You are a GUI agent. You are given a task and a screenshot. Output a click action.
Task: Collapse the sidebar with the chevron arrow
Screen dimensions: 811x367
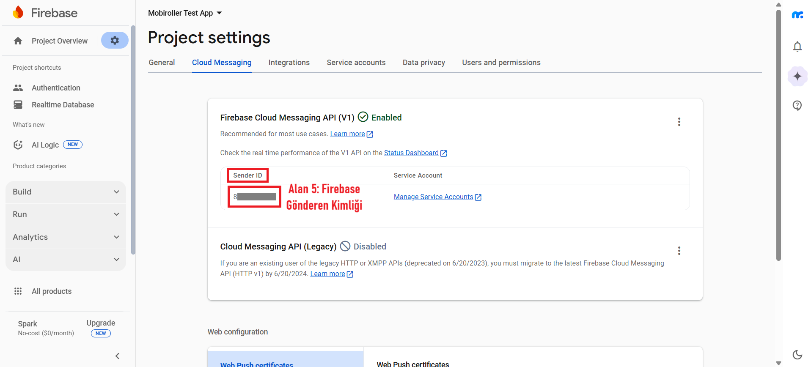[x=117, y=356]
